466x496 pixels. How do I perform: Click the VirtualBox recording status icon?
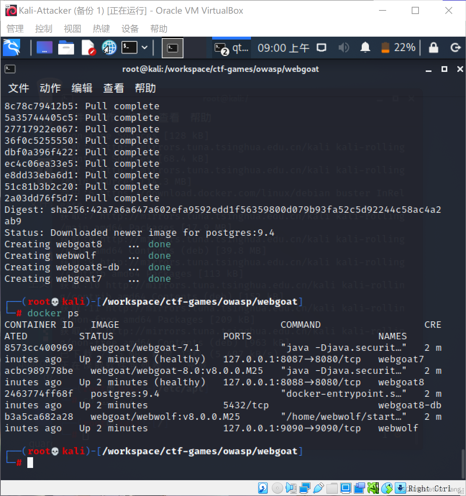pos(359,488)
